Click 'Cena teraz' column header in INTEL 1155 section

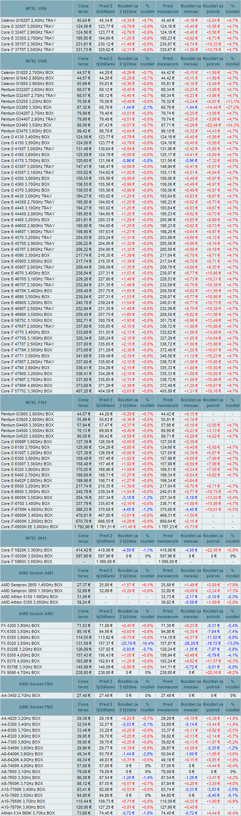[x=83, y=9]
